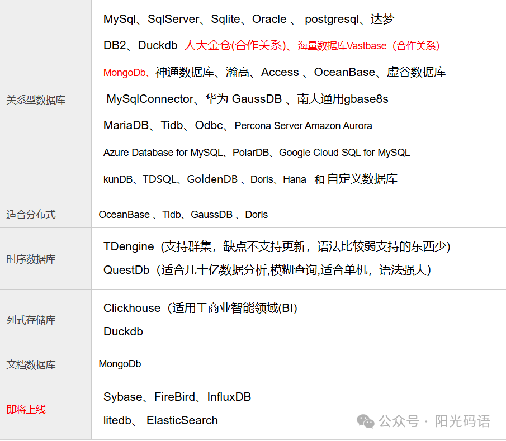The height and width of the screenshot is (441, 506).
Task: Select the Odbc entry
Action: [x=209, y=125]
